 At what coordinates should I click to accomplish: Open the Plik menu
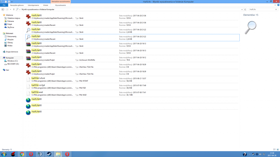(x=4, y=5)
